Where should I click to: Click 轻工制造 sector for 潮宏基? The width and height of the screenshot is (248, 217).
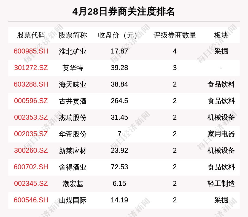point(221,184)
